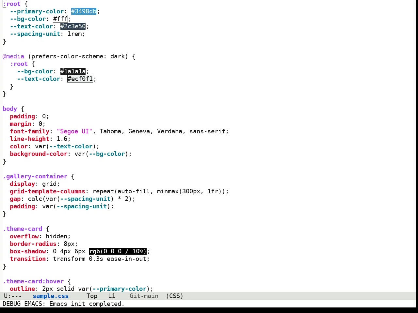Viewport: 418px width, 313px height.
Task: Click the grid-template-columns property
Action: pos(48,191)
